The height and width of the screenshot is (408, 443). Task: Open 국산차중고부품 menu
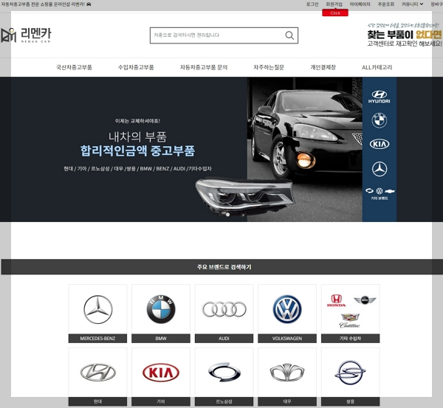pyautogui.click(x=74, y=67)
